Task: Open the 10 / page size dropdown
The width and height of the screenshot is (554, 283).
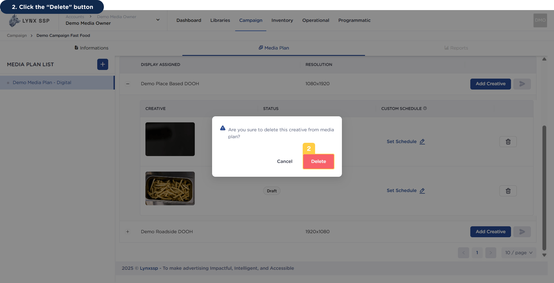Action: pos(519,253)
